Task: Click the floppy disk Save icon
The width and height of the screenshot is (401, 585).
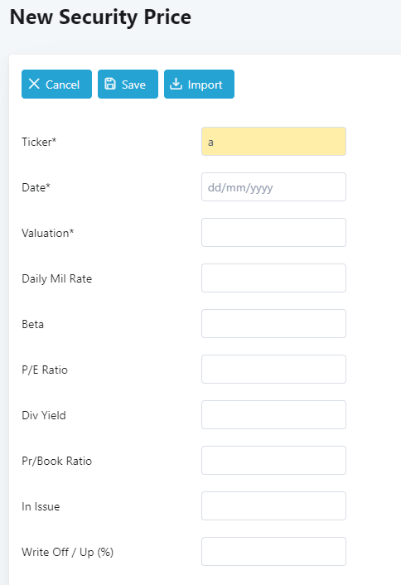Action: 110,84
